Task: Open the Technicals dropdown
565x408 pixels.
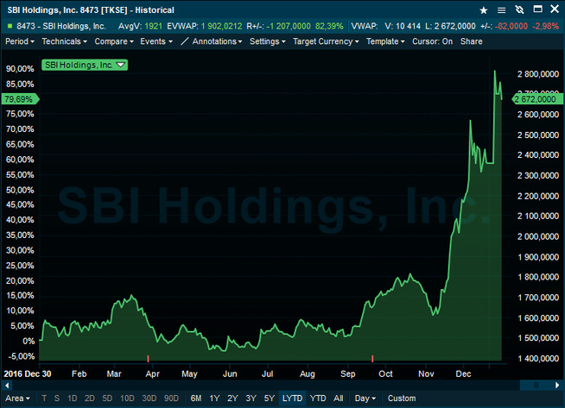Action: pyautogui.click(x=65, y=41)
